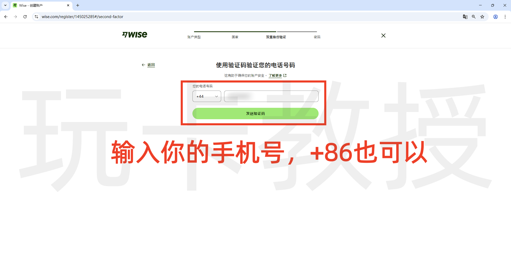Open the Chrome three-dot menu
The width and height of the screenshot is (511, 274).
point(505,17)
